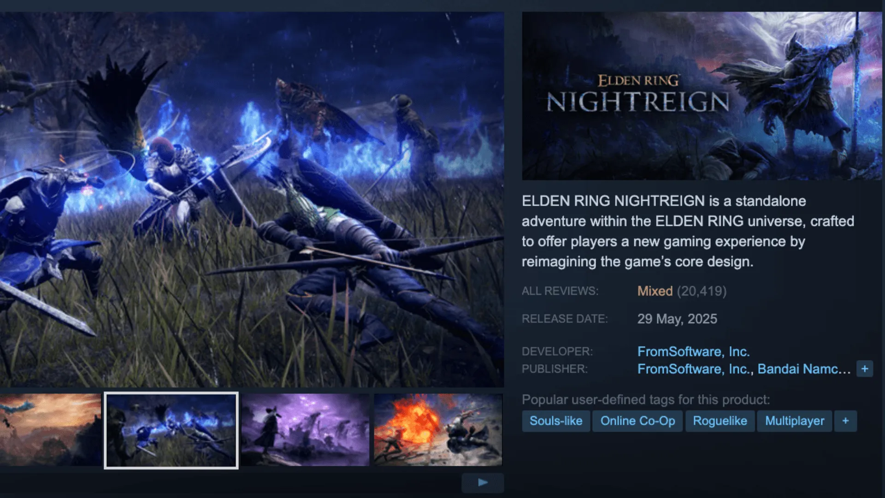This screenshot has width=885, height=498.
Task: Open the main blue flame battle screenshot
Action: [x=252, y=199]
